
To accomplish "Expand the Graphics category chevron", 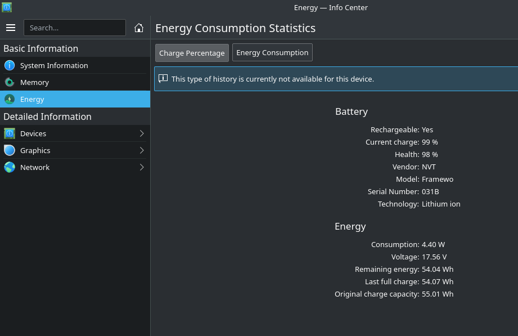I will pyautogui.click(x=142, y=150).
